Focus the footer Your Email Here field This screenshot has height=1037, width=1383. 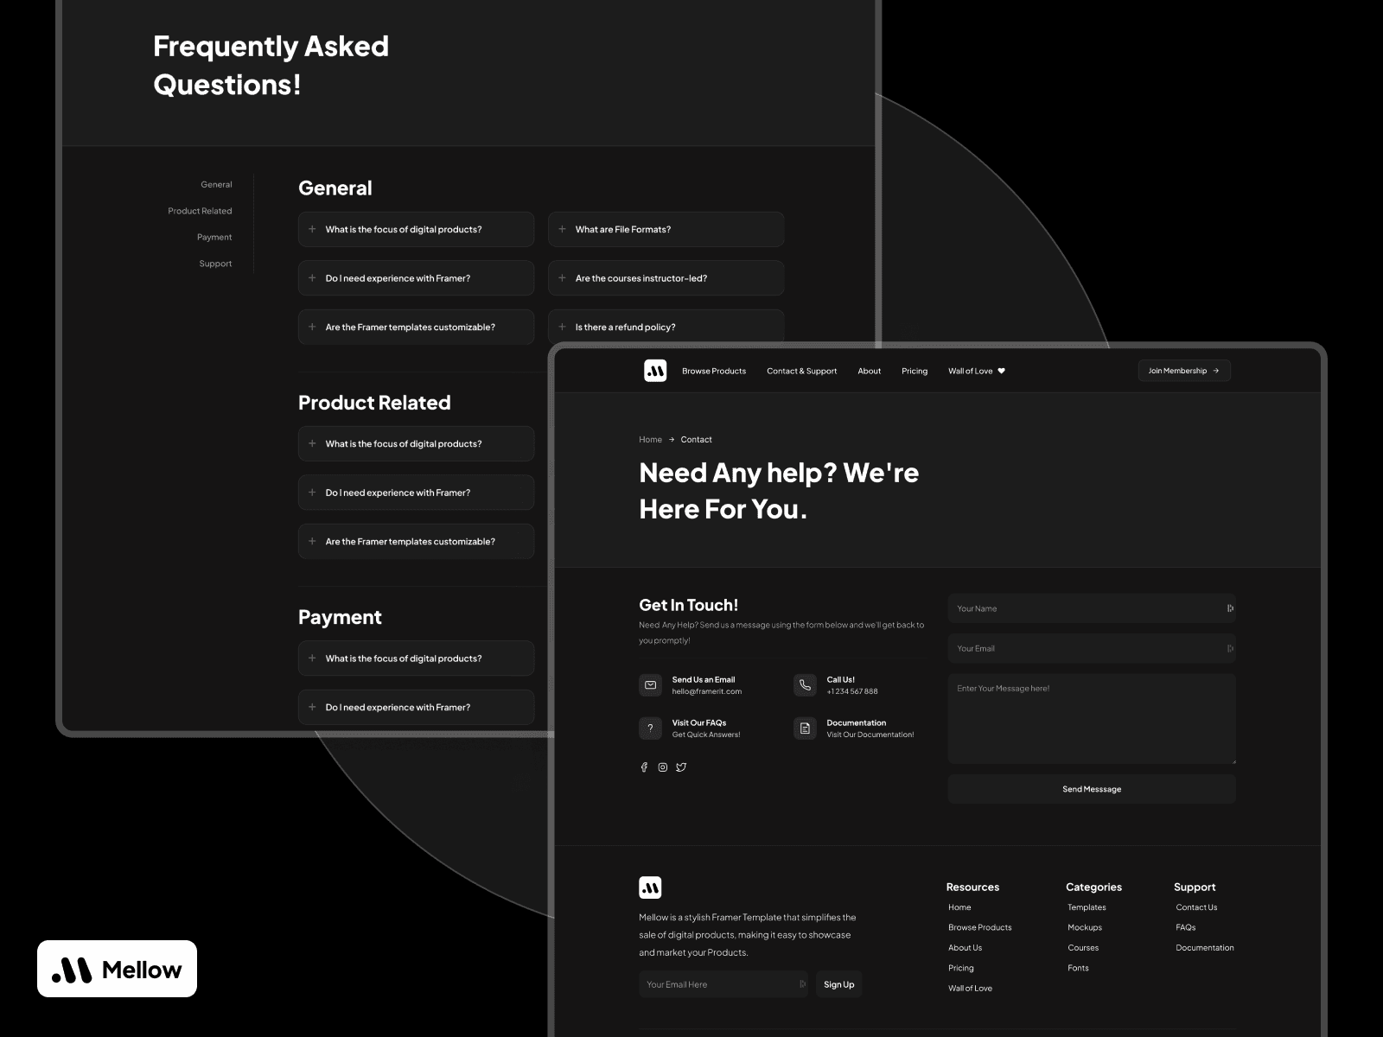[723, 984]
